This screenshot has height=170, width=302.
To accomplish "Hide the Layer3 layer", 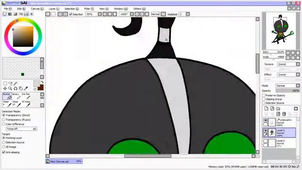I will click(265, 131).
